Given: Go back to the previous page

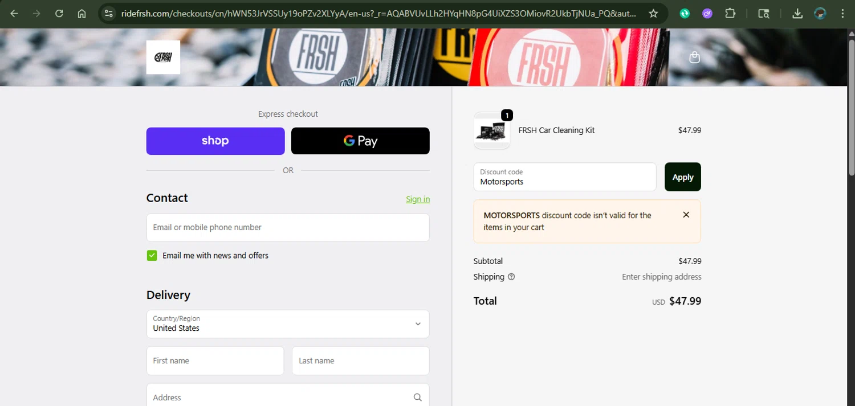Looking at the screenshot, I should click(x=14, y=14).
